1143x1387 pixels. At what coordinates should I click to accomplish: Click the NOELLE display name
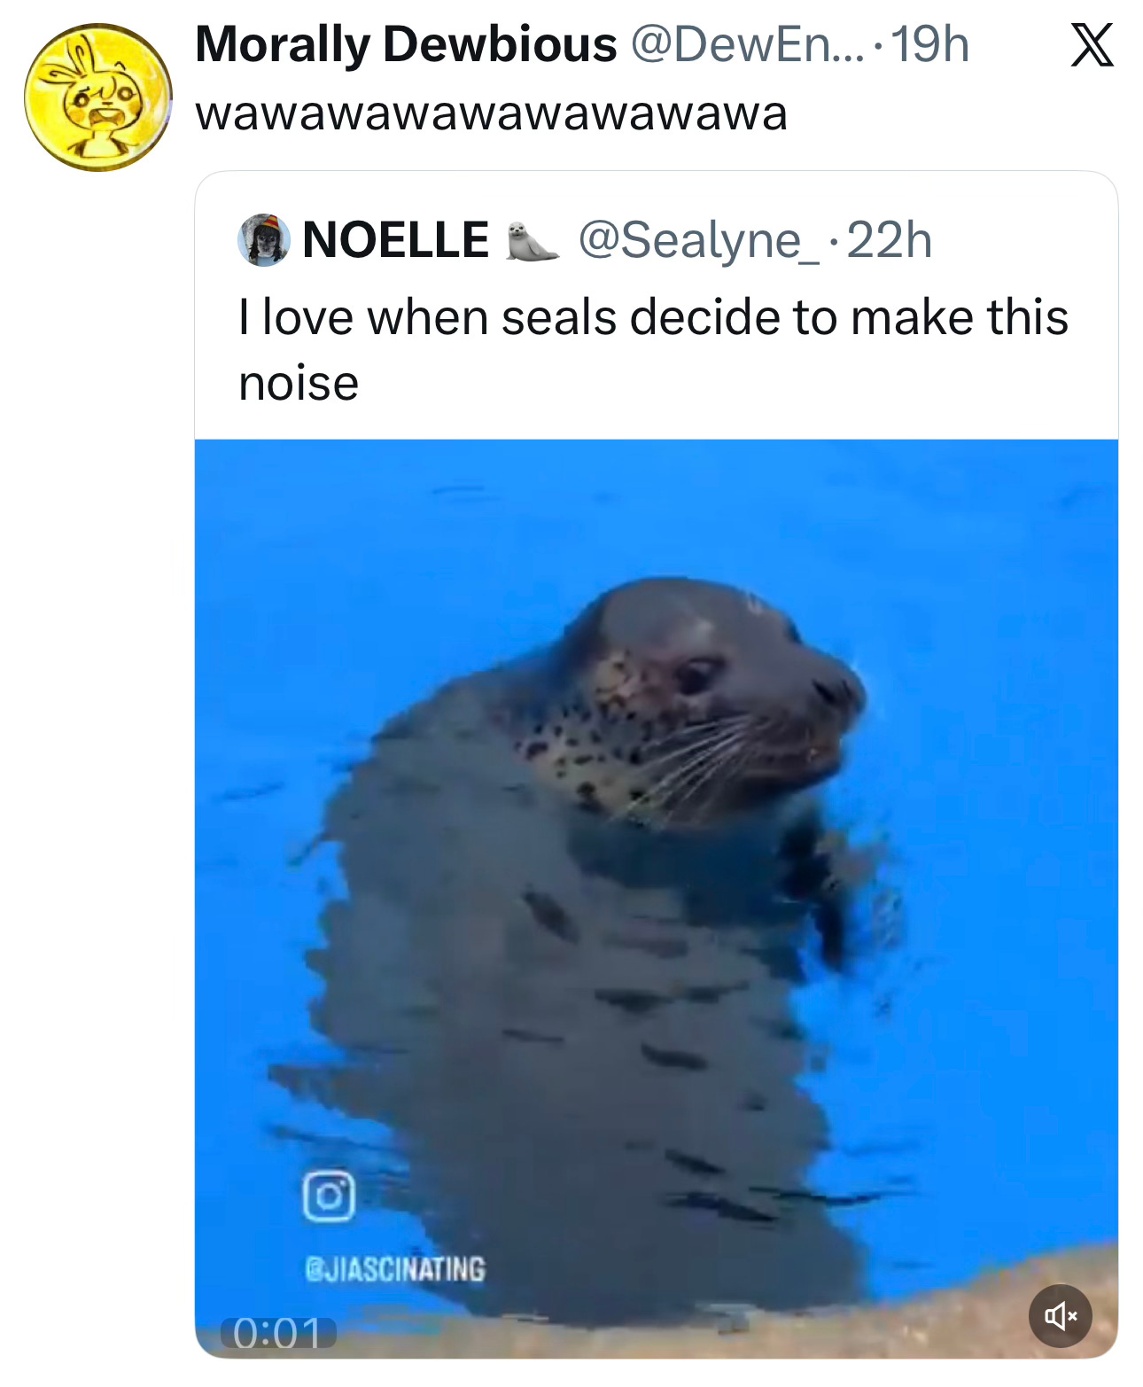point(395,240)
